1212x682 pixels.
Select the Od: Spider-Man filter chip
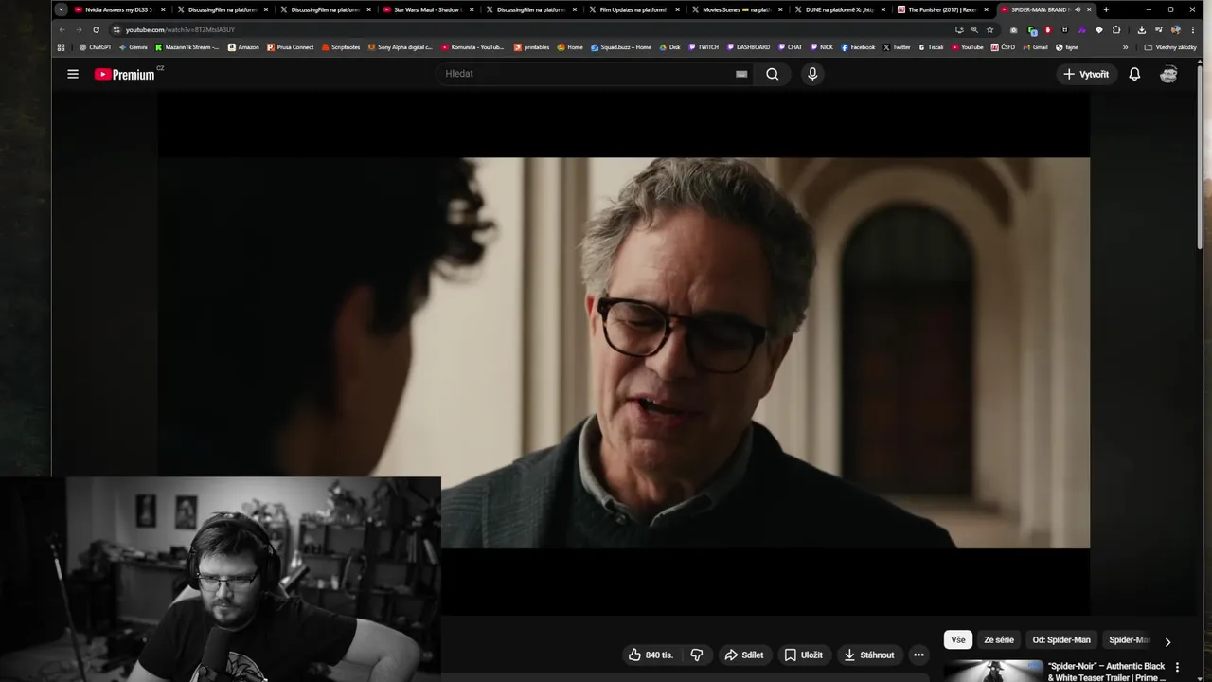coord(1061,639)
